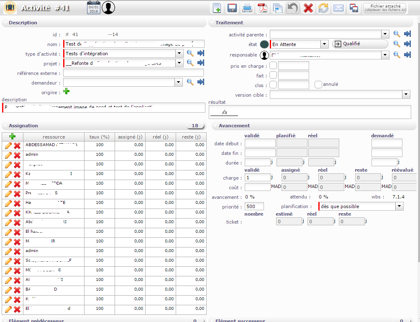Screen dimensions: 420x322
Task: Collapse the Avancement section header
Action: pyautogui.click(x=234, y=126)
